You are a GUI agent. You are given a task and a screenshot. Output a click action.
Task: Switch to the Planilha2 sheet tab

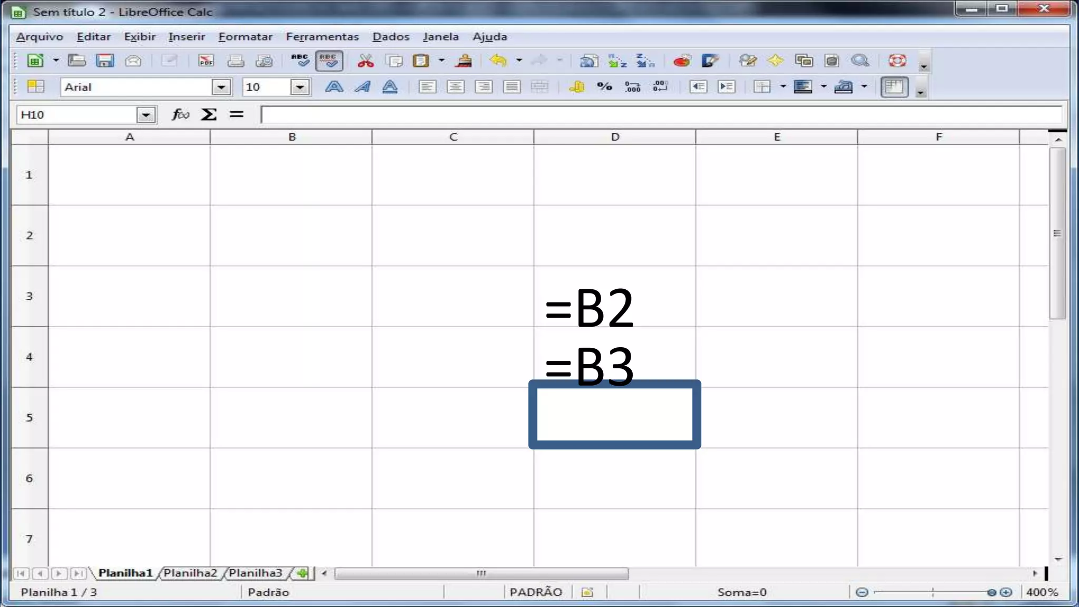[x=190, y=573]
